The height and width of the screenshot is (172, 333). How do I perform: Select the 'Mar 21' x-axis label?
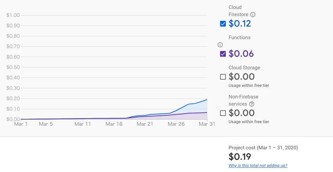point(145,124)
